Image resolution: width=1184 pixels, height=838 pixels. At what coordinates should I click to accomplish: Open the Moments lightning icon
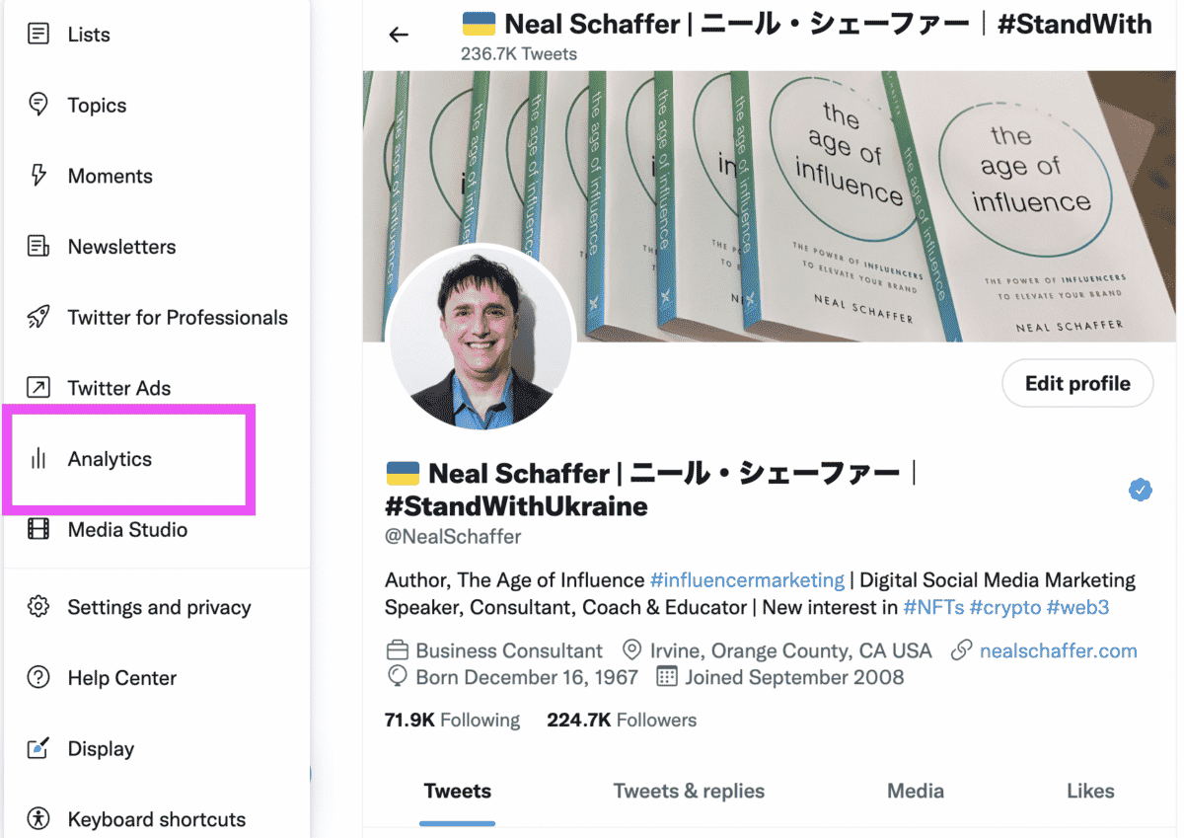[37, 176]
